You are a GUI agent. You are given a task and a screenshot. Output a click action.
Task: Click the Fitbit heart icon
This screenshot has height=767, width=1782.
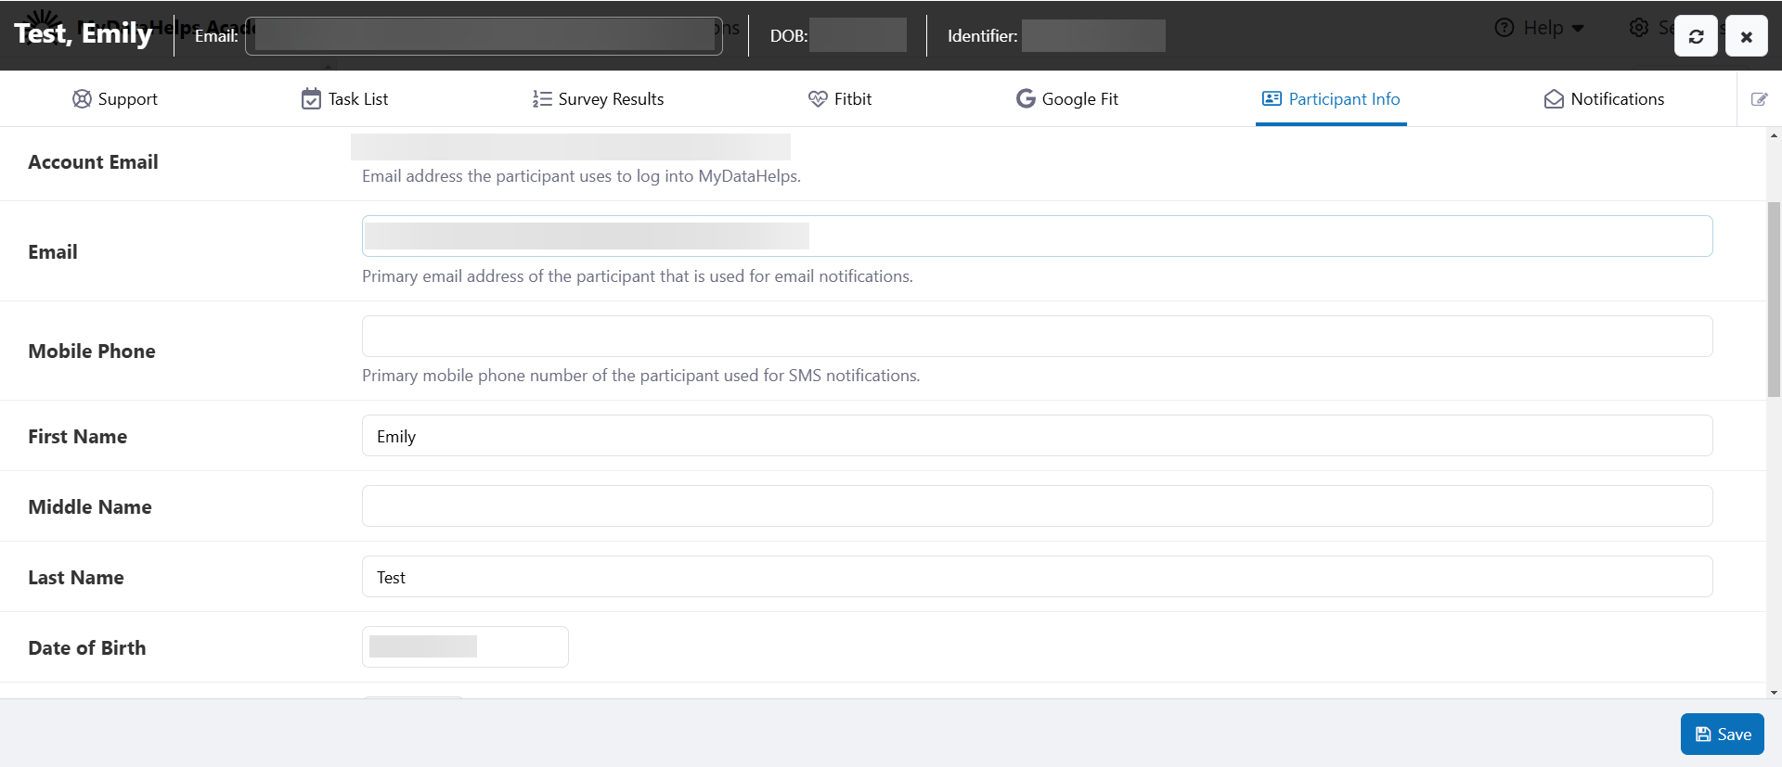click(x=818, y=99)
